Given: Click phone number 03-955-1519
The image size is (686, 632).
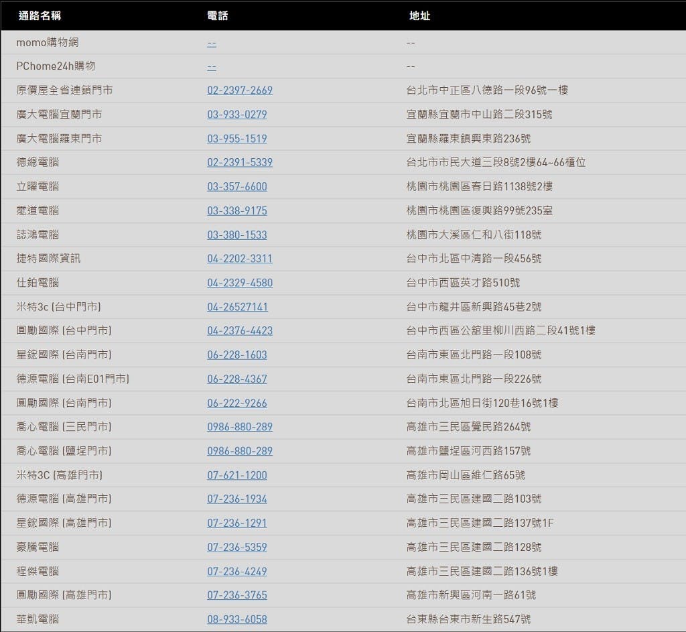Looking at the screenshot, I should (x=237, y=138).
